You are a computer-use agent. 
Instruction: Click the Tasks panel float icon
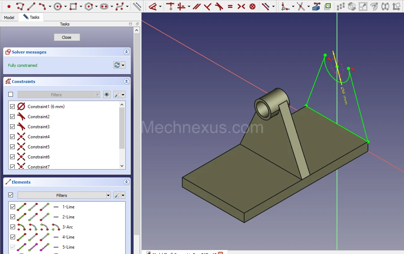tap(137, 24)
